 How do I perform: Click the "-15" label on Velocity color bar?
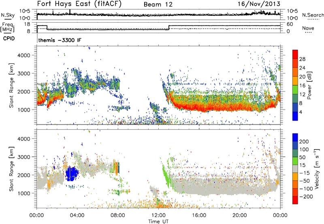point(305,173)
